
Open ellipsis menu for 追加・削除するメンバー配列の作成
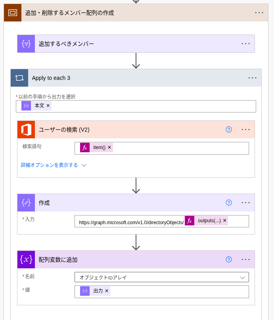point(259,13)
